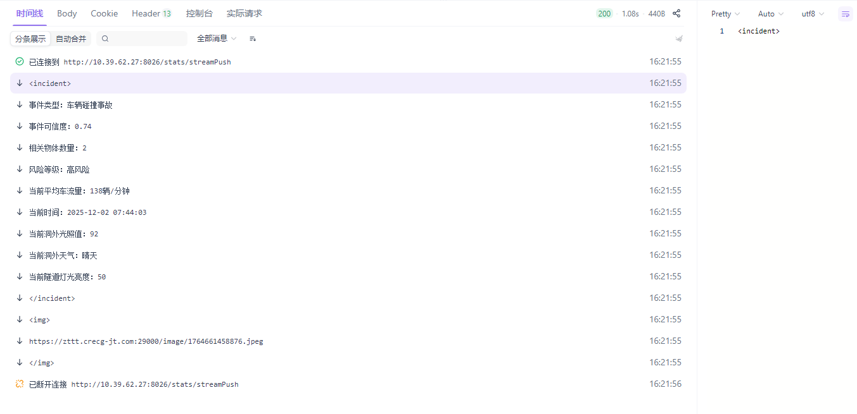Click the orange disconnected link icon

[x=20, y=384]
